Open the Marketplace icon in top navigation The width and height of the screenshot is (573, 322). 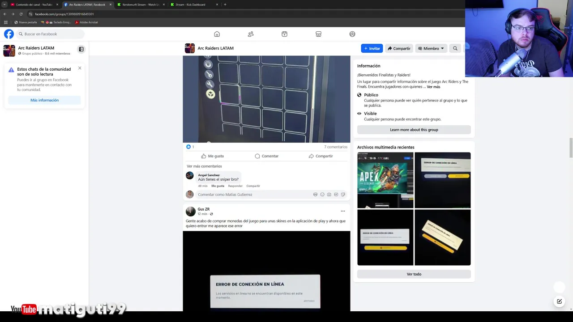pos(318,34)
